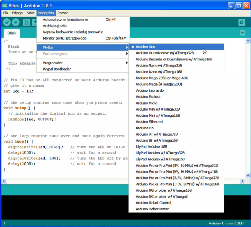Expand the Port szeregowy submenu arrow

point(127,54)
